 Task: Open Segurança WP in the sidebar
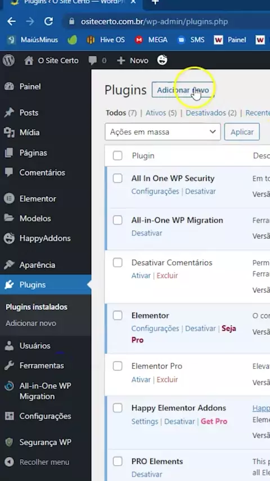[x=46, y=442]
